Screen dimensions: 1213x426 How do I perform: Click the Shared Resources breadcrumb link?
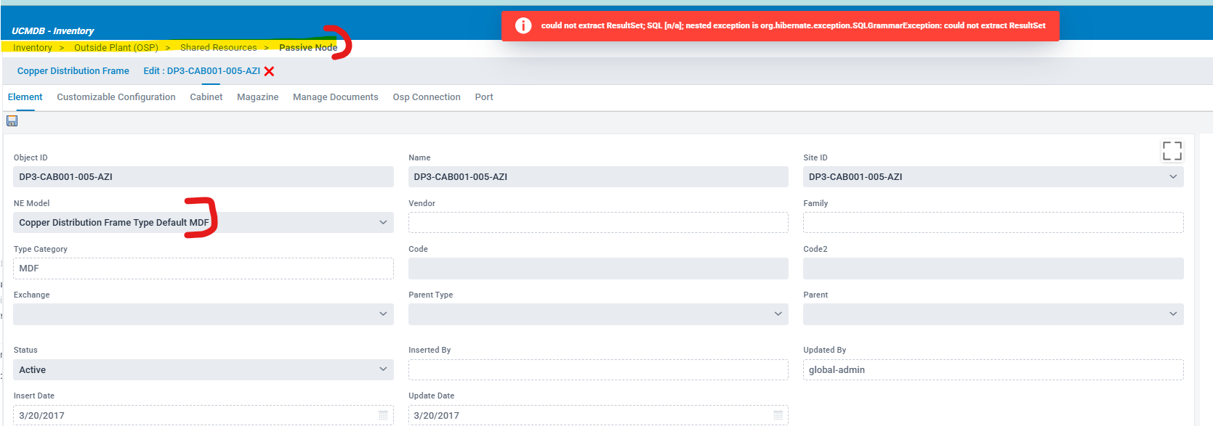(218, 48)
